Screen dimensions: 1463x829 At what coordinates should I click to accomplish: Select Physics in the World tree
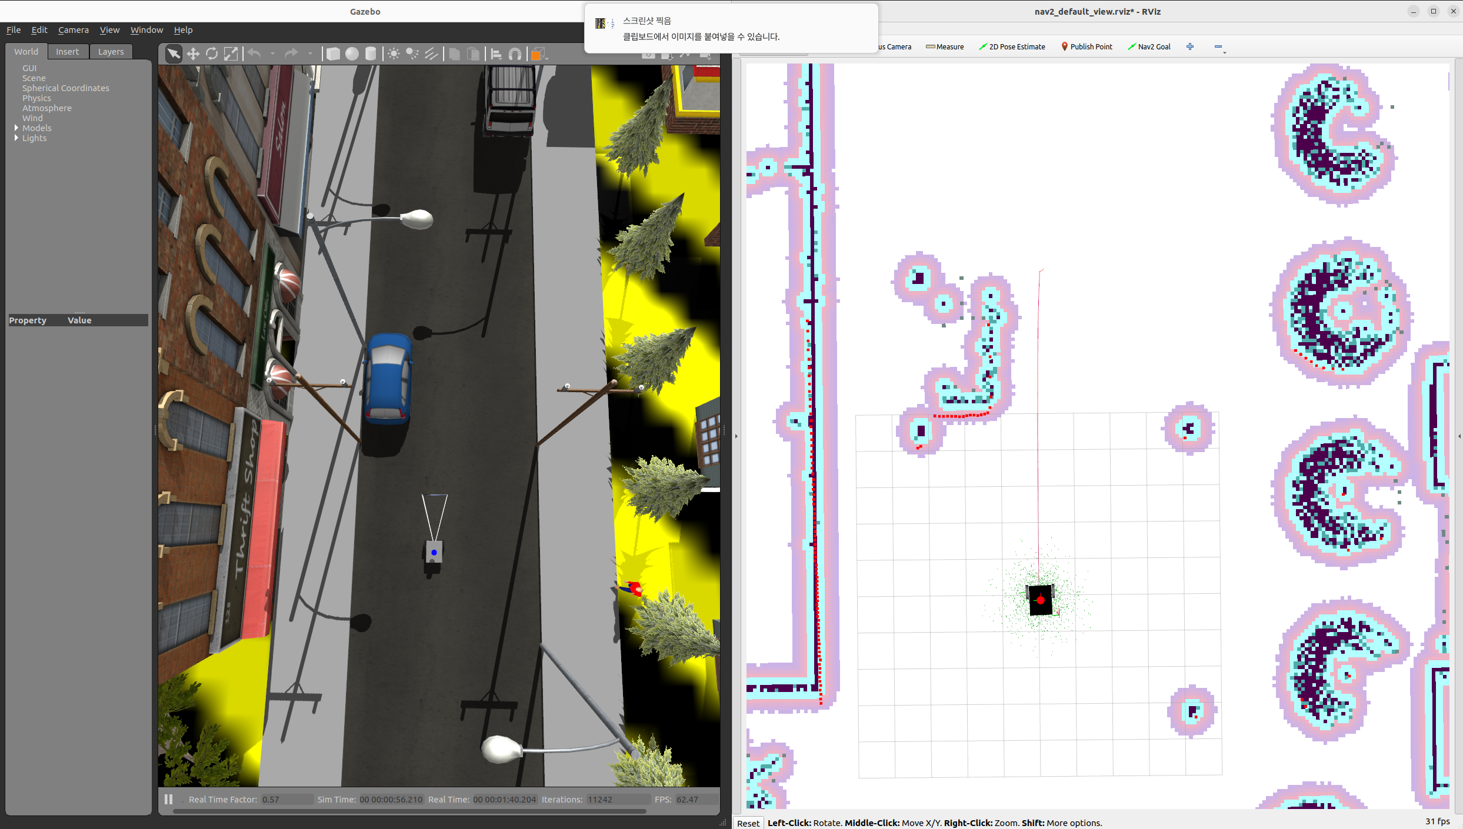36,98
